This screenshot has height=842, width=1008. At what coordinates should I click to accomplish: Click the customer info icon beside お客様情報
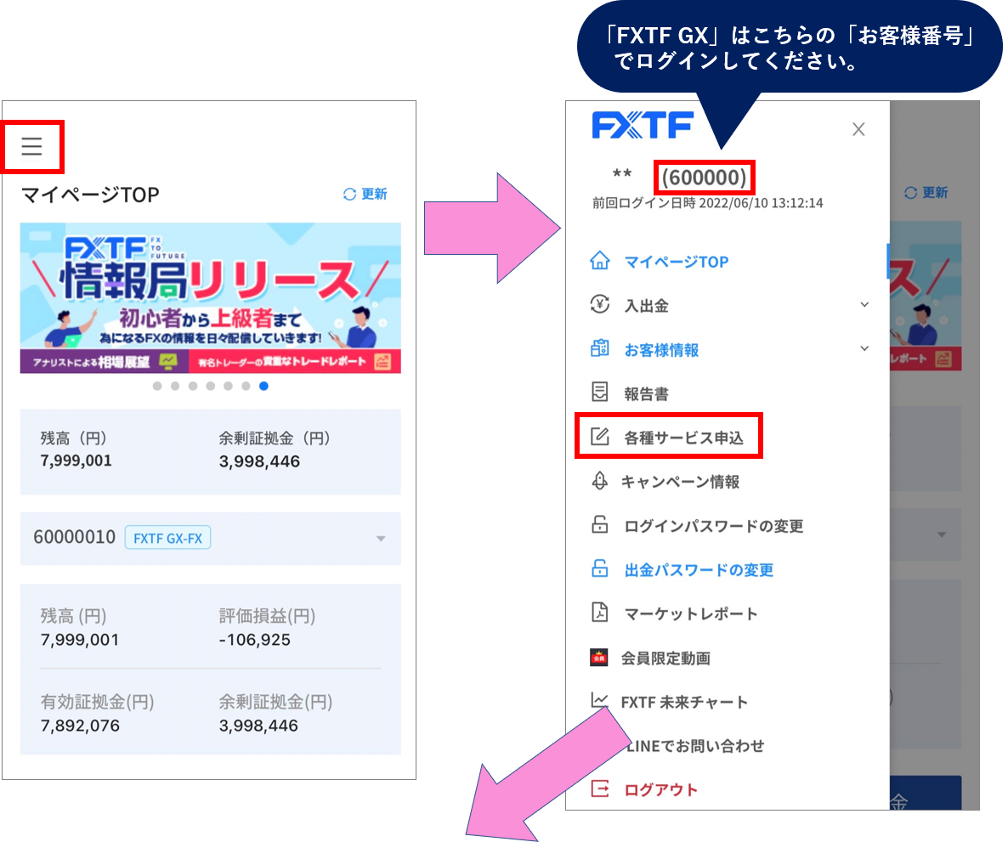point(600,348)
